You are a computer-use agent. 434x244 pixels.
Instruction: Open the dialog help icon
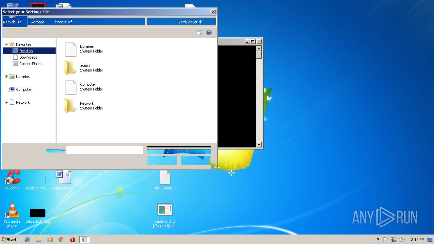click(209, 33)
